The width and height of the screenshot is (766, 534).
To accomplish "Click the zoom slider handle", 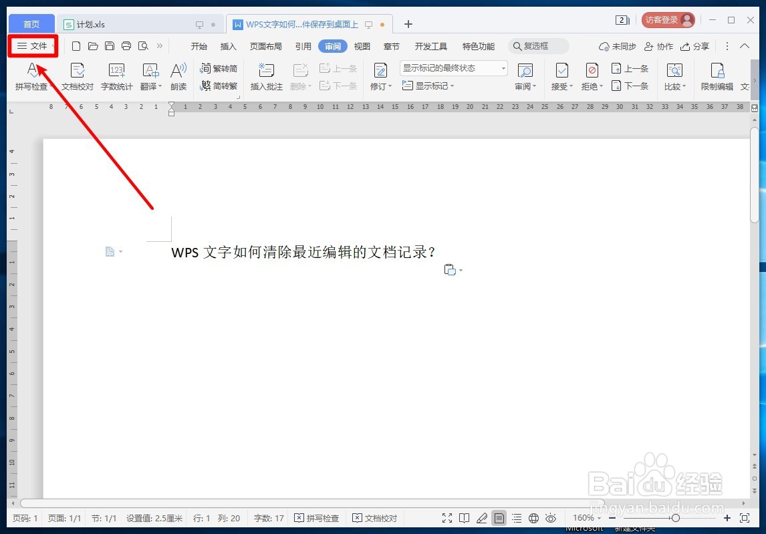I will 675,518.
